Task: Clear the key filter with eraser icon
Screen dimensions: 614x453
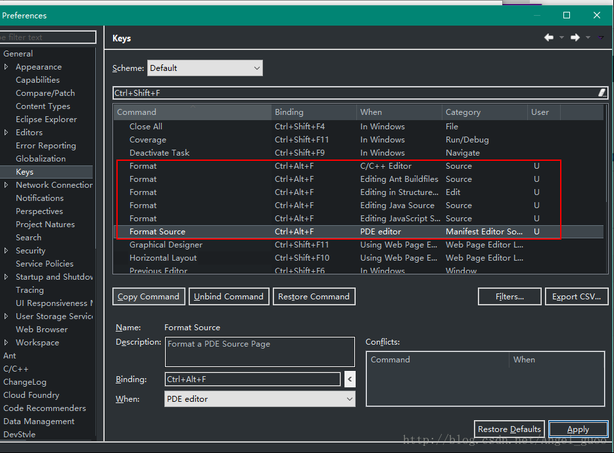Action: (x=602, y=93)
